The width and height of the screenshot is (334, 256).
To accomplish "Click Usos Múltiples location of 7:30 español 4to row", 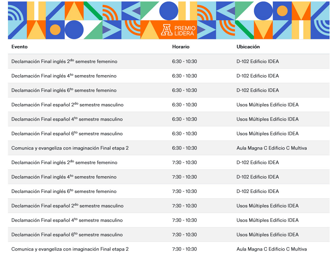I will click(267, 220).
